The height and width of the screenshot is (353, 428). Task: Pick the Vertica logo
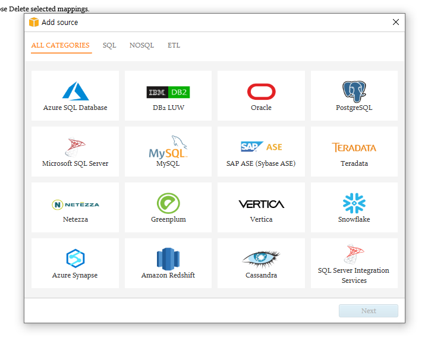(x=261, y=204)
